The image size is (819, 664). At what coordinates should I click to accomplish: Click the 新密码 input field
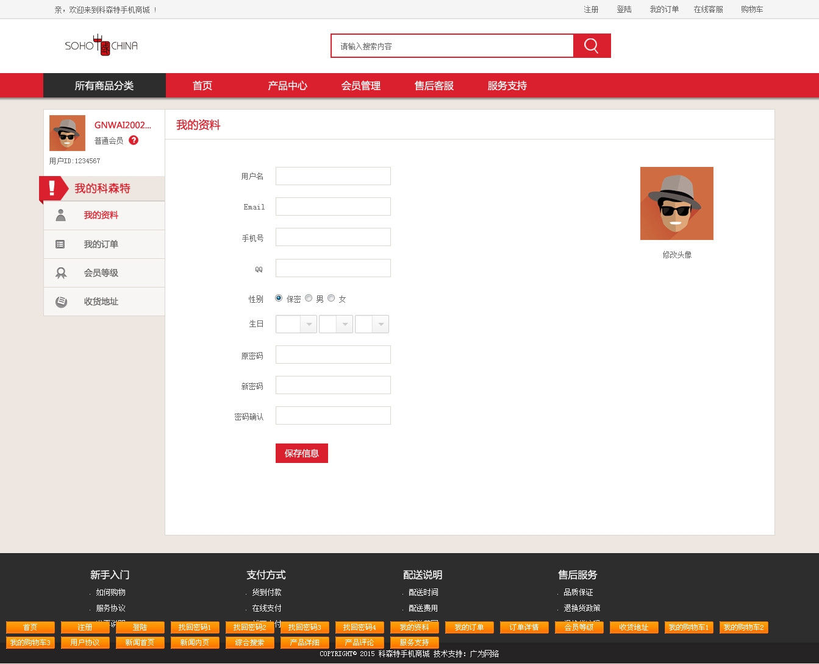tap(333, 385)
